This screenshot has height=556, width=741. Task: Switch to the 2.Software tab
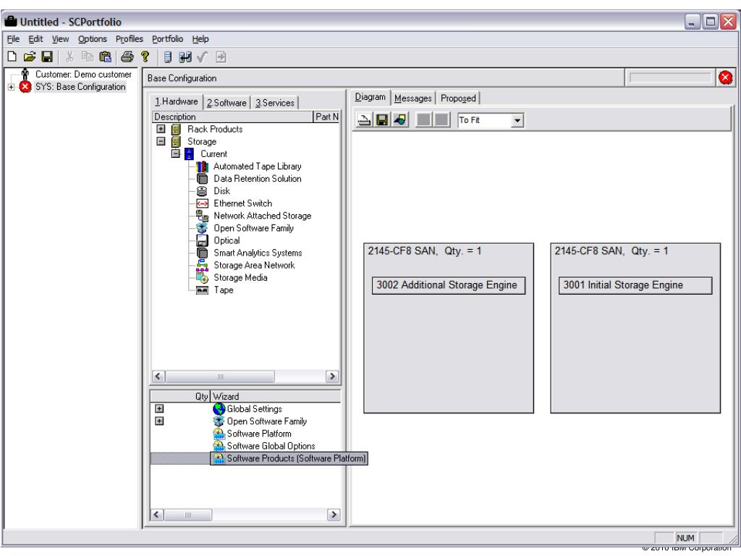pyautogui.click(x=226, y=103)
